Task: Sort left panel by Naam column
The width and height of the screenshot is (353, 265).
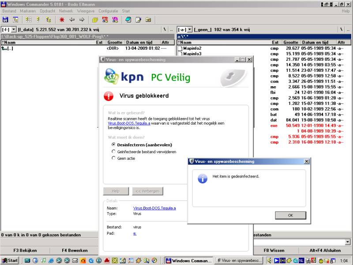Action: tap(48, 42)
